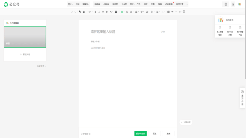246x138 pixels.
Task: Insert a table using the table icon
Action: click(169, 12)
